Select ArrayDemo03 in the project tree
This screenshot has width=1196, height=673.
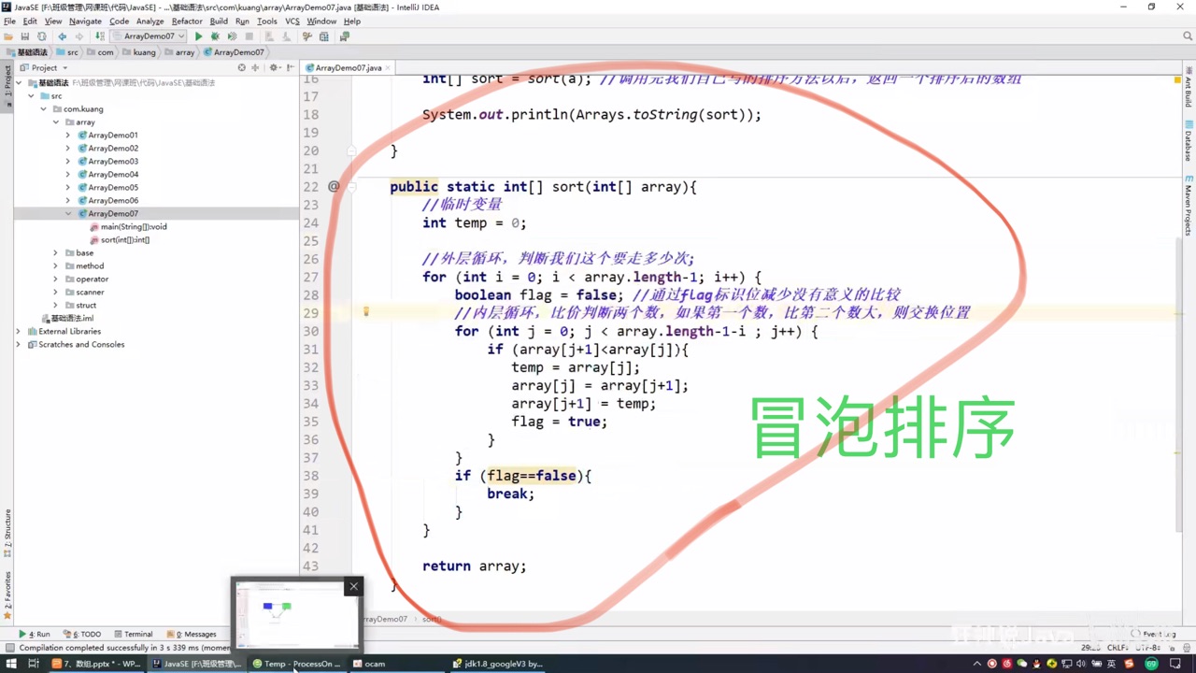tap(112, 161)
